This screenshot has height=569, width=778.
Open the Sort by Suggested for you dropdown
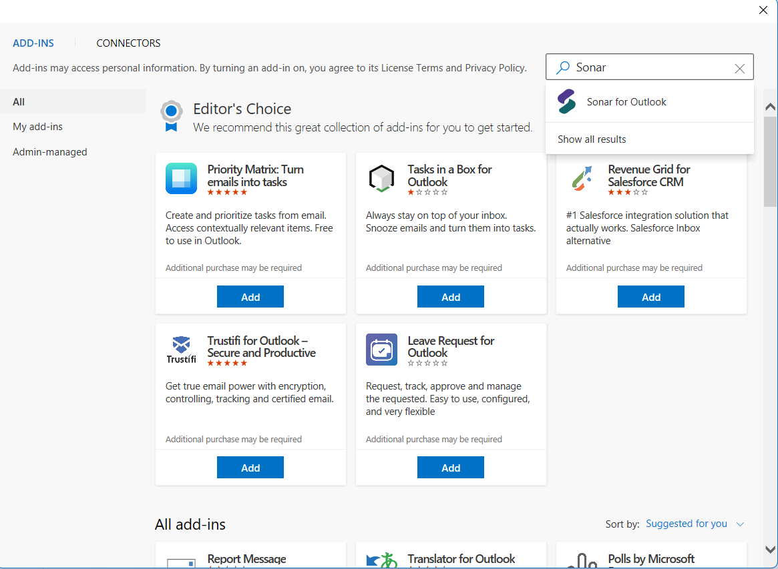687,524
